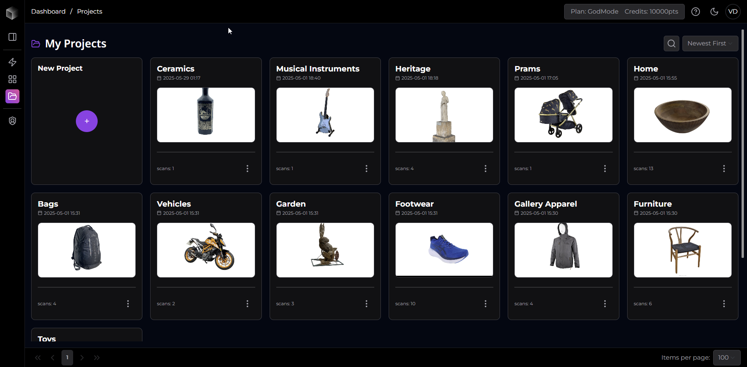Click the Gallery Apparel project title
Viewport: 747px width, 367px height.
[x=545, y=204]
